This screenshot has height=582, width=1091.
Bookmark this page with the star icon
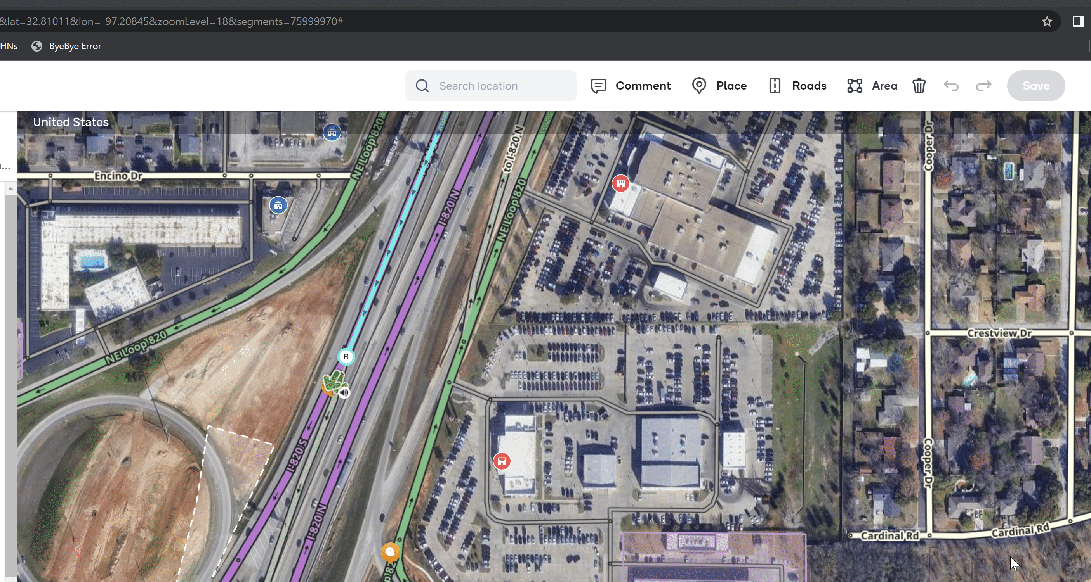[1047, 21]
